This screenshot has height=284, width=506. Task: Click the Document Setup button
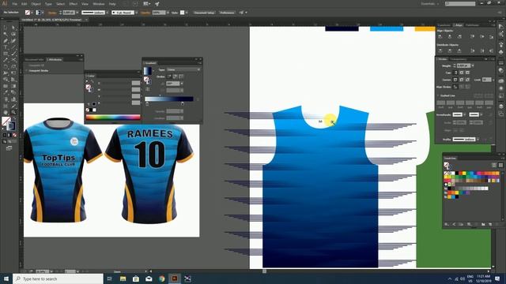pos(204,13)
